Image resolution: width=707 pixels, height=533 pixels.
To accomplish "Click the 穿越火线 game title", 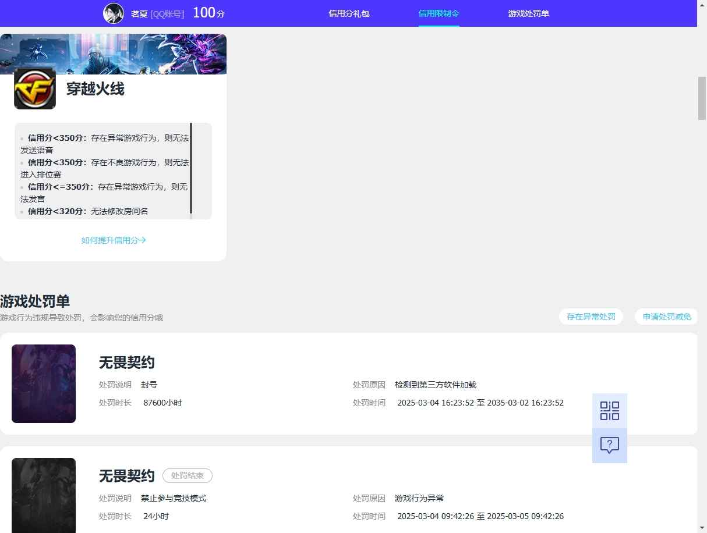I will point(96,89).
